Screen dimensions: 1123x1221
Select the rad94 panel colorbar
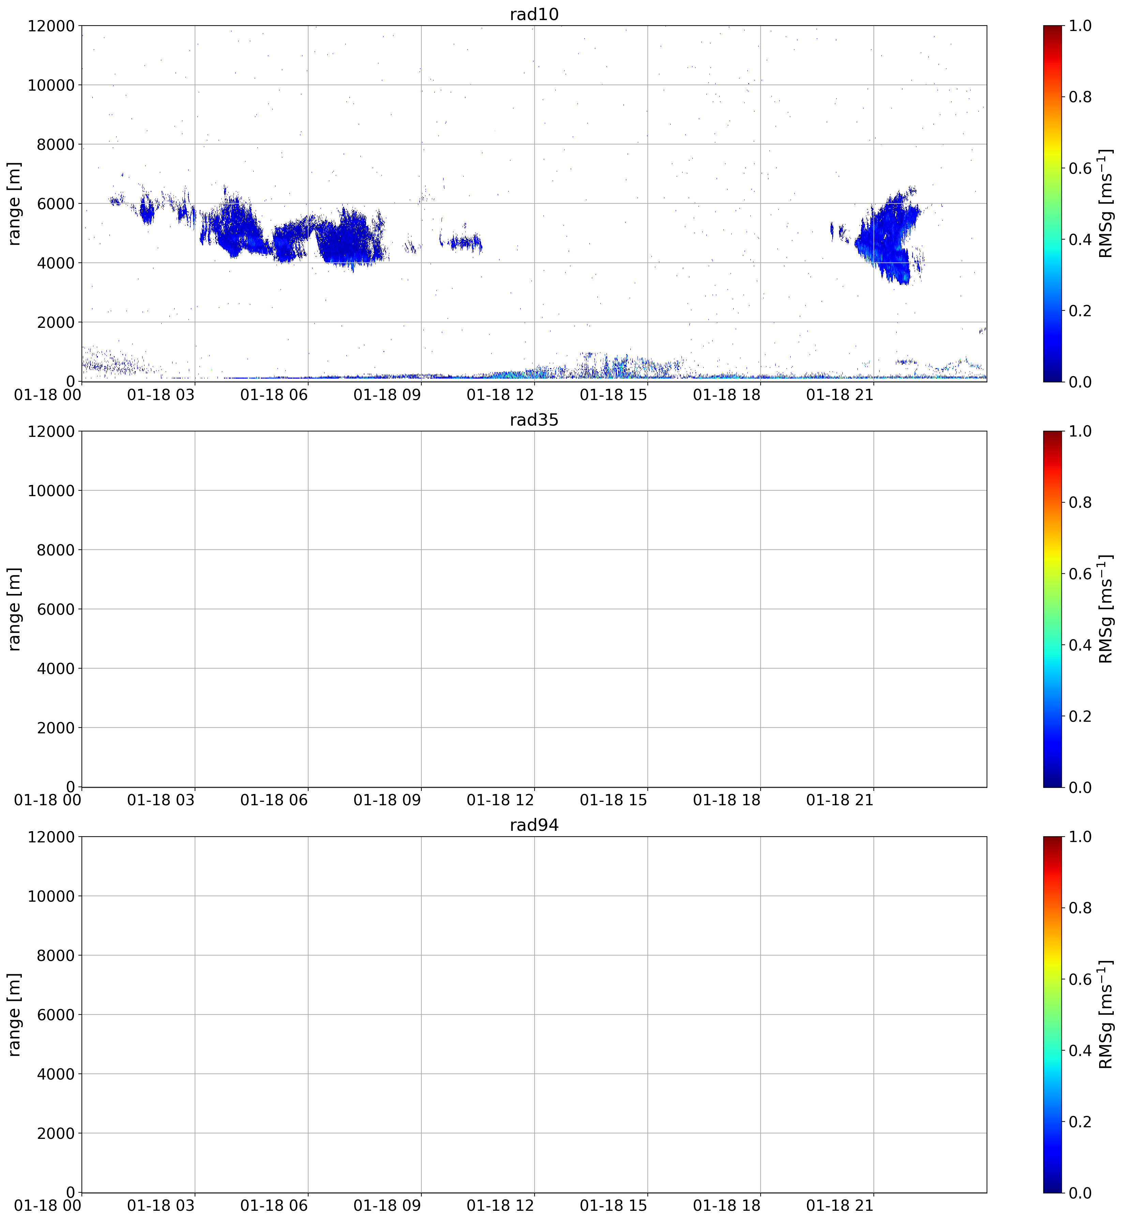click(1052, 1014)
